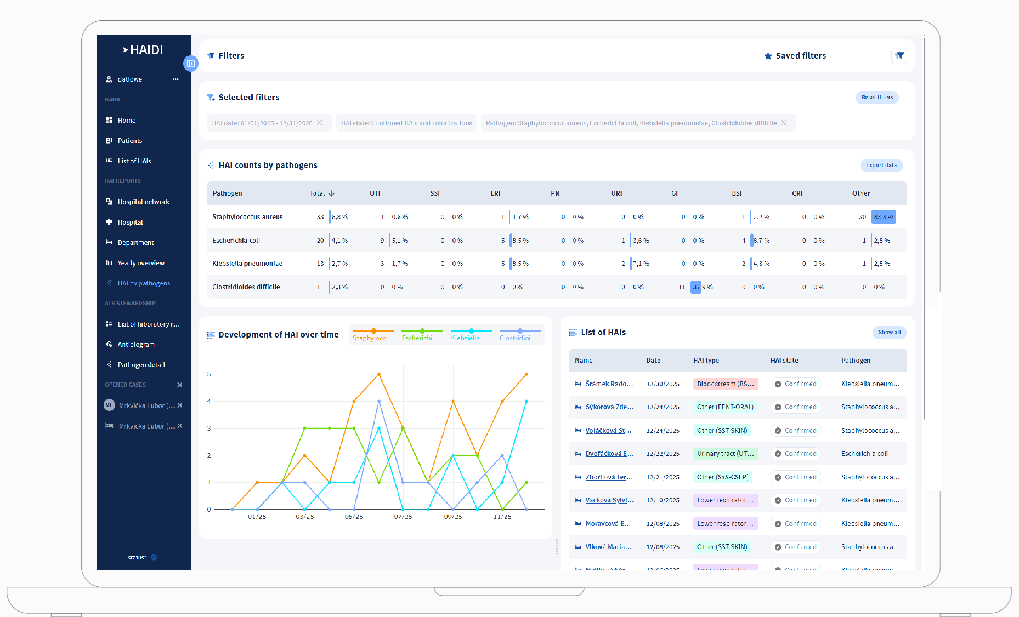
Task: Sort table by Total column arrow
Action: (331, 193)
